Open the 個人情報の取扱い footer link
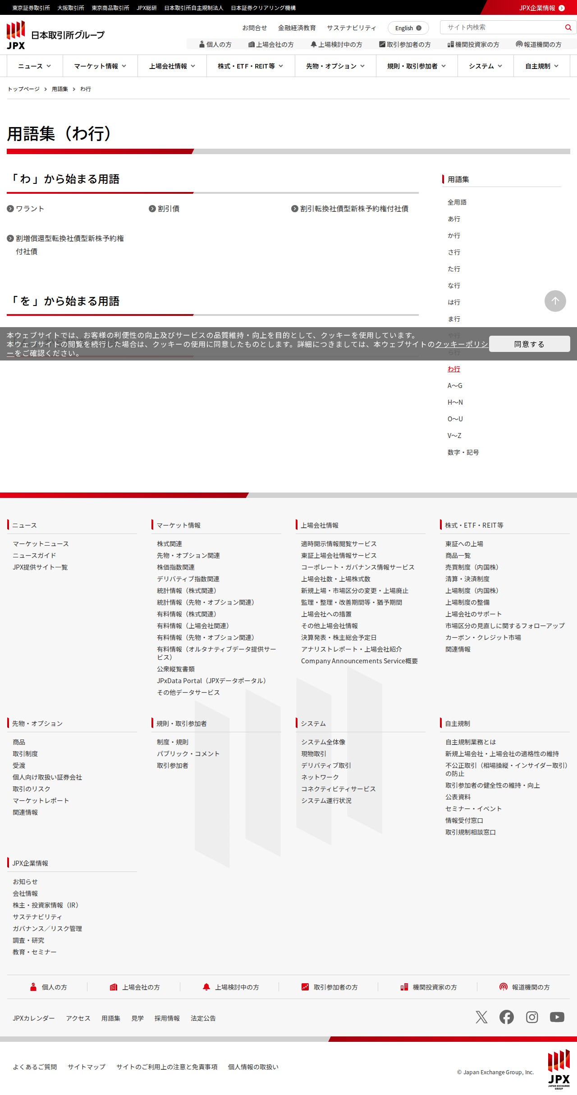The width and height of the screenshot is (577, 1095). click(253, 1067)
